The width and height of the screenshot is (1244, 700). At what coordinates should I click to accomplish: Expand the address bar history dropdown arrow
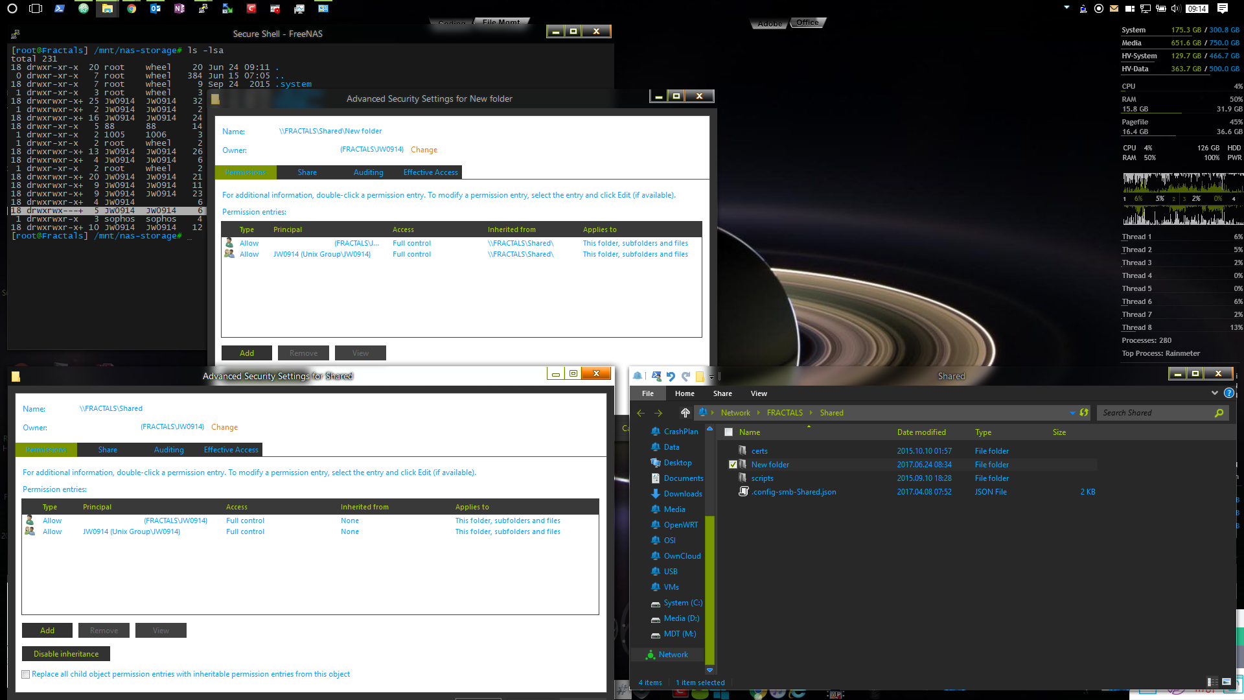(x=1072, y=413)
